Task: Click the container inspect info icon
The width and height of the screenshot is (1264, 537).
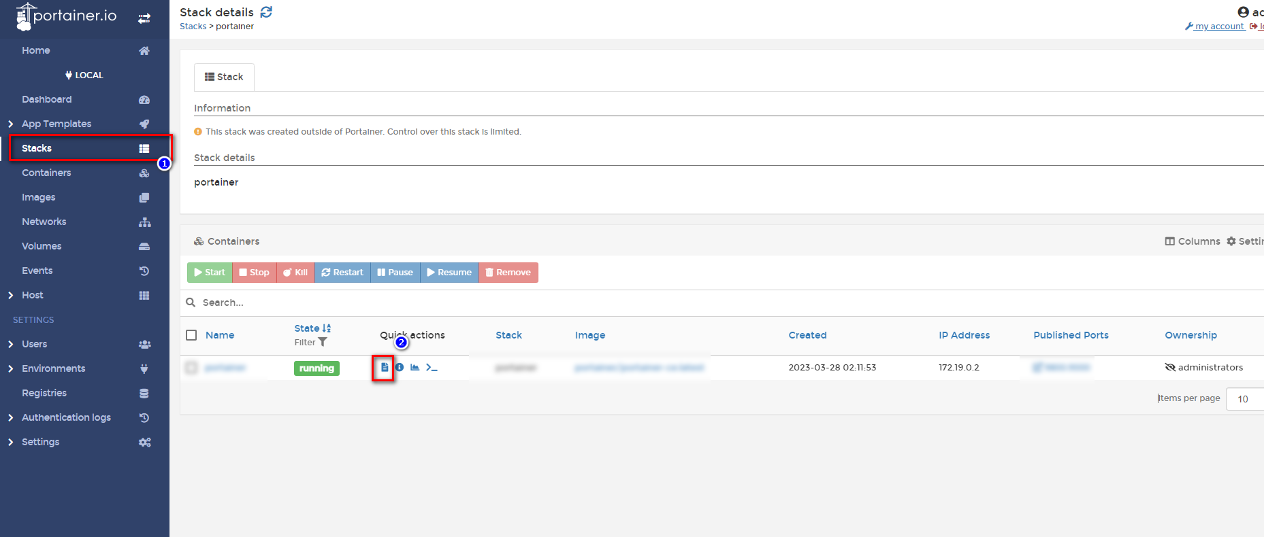Action: point(400,367)
